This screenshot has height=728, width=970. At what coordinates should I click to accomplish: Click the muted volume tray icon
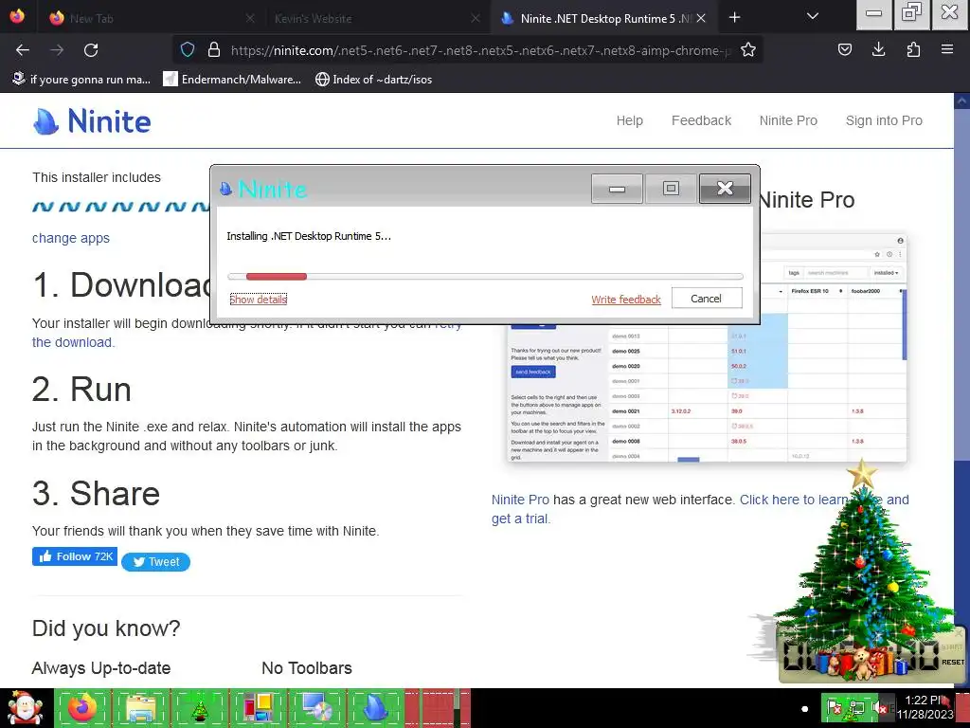tap(879, 707)
